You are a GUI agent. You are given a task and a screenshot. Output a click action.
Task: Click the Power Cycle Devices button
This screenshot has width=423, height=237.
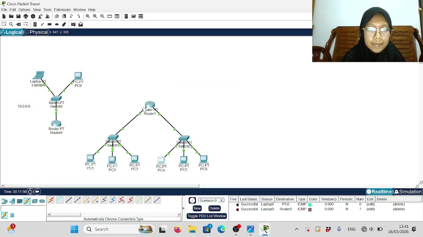click(30, 192)
